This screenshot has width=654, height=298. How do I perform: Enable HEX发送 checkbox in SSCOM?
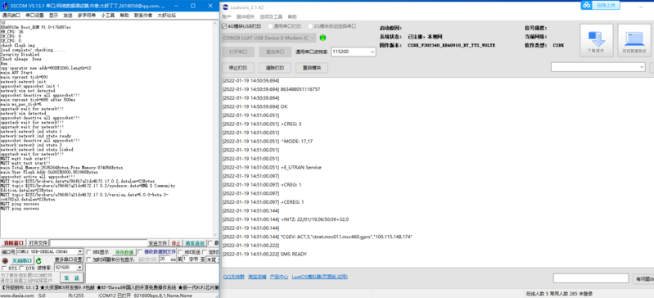pos(180,252)
